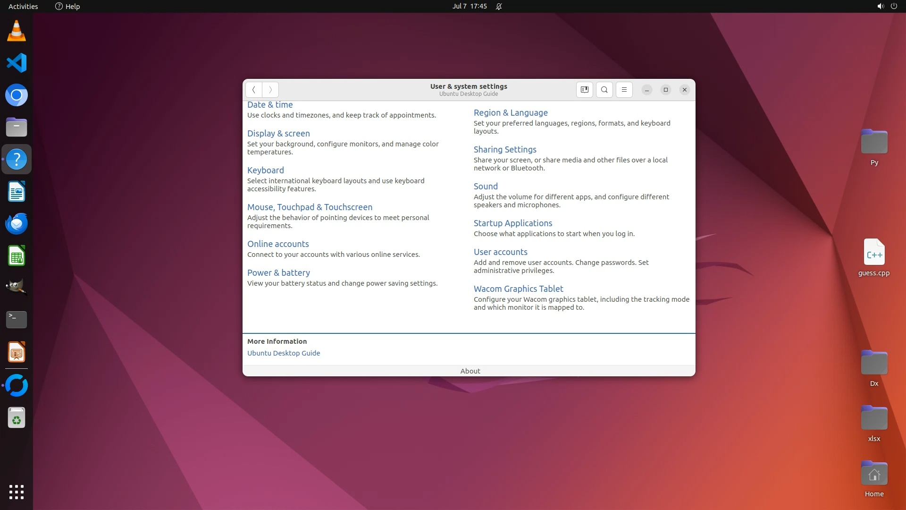Open the Help menu in top bar

tap(67, 6)
